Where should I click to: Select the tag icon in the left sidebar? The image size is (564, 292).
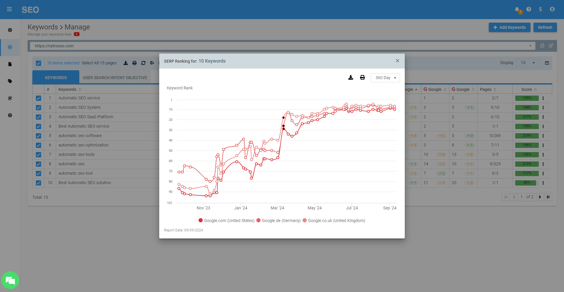[x=10, y=81]
